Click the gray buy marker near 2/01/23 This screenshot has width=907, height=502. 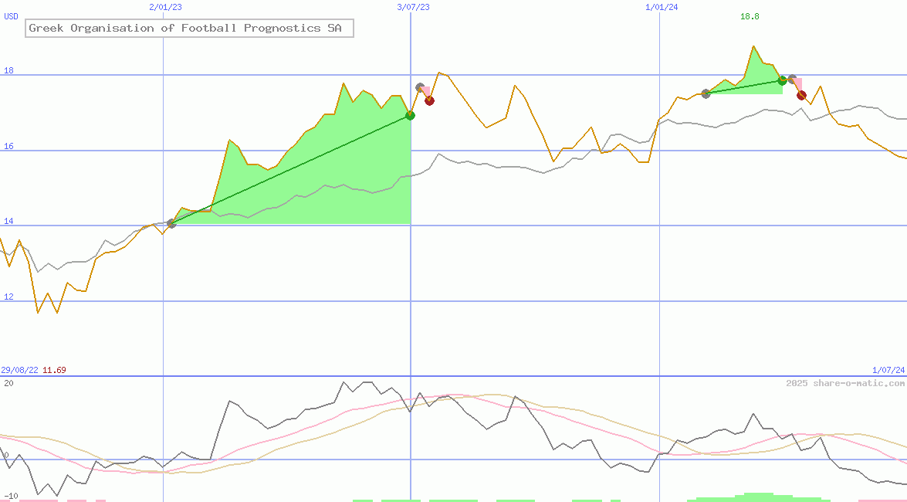[171, 223]
